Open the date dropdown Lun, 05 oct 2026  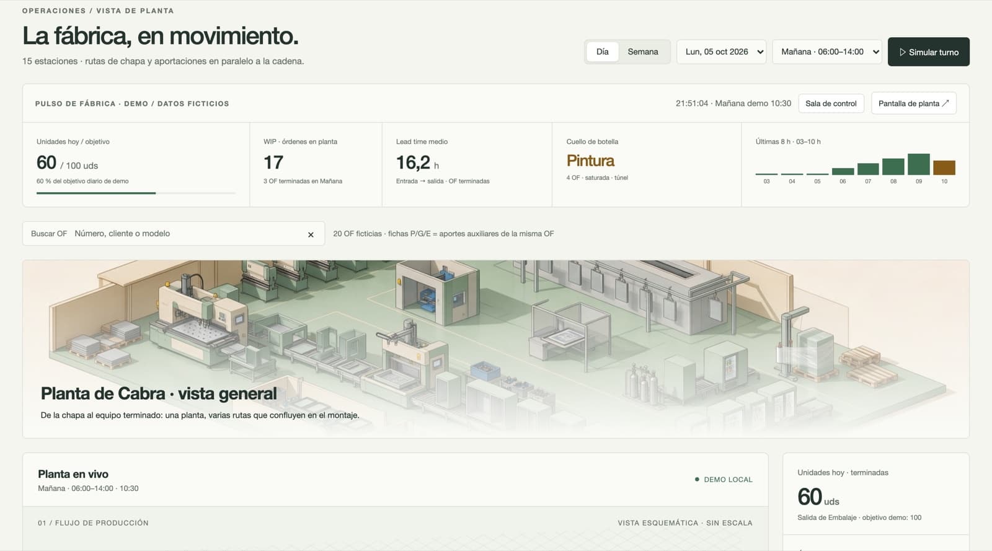[x=722, y=52]
